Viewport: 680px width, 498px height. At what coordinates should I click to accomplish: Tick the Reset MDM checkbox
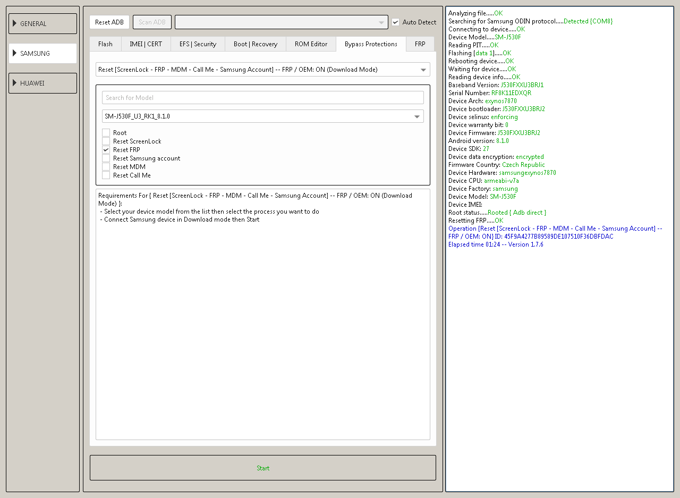106,167
